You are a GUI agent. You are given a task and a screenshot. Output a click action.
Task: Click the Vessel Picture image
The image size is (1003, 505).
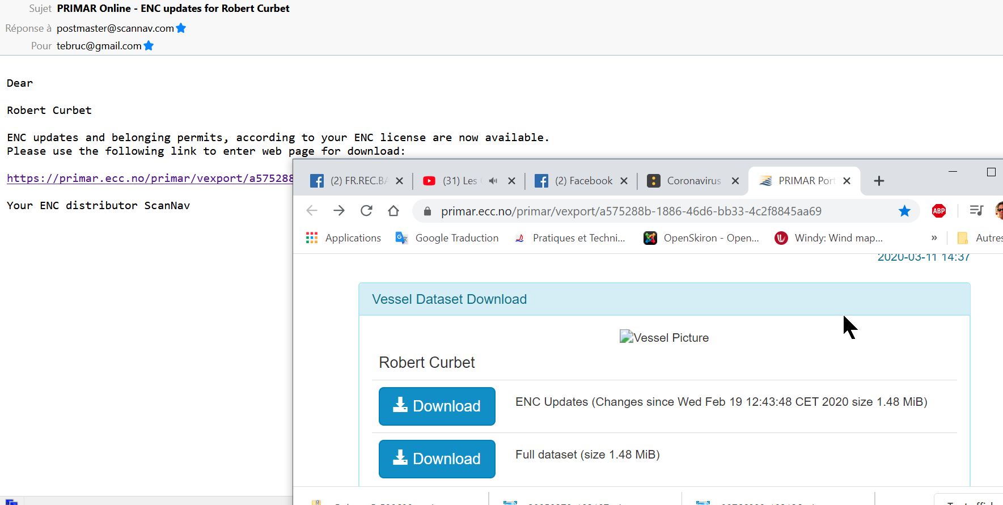pyautogui.click(x=664, y=337)
